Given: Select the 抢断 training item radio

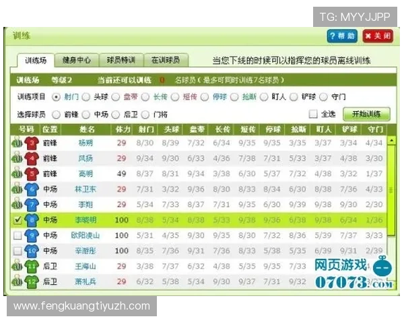Looking at the screenshot, I should pos(234,97).
